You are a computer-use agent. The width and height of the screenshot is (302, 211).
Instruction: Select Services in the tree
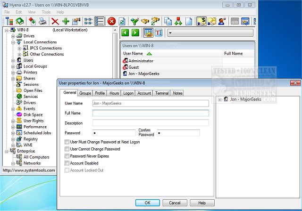pos(31,97)
